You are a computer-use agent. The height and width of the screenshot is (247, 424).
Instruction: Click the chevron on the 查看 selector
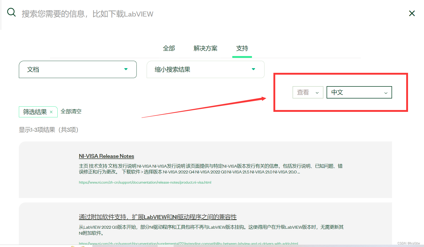pyautogui.click(x=317, y=92)
